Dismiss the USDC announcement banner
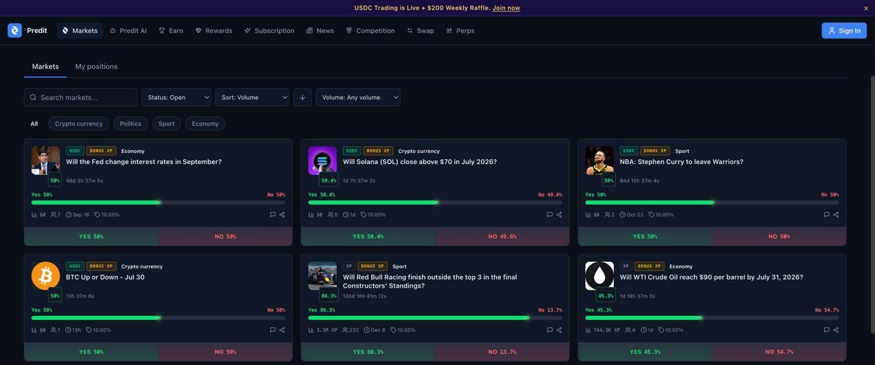 point(866,8)
